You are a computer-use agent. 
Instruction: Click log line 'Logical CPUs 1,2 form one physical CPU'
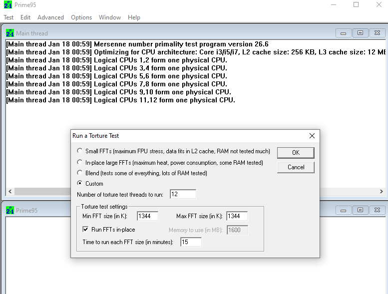(116, 60)
